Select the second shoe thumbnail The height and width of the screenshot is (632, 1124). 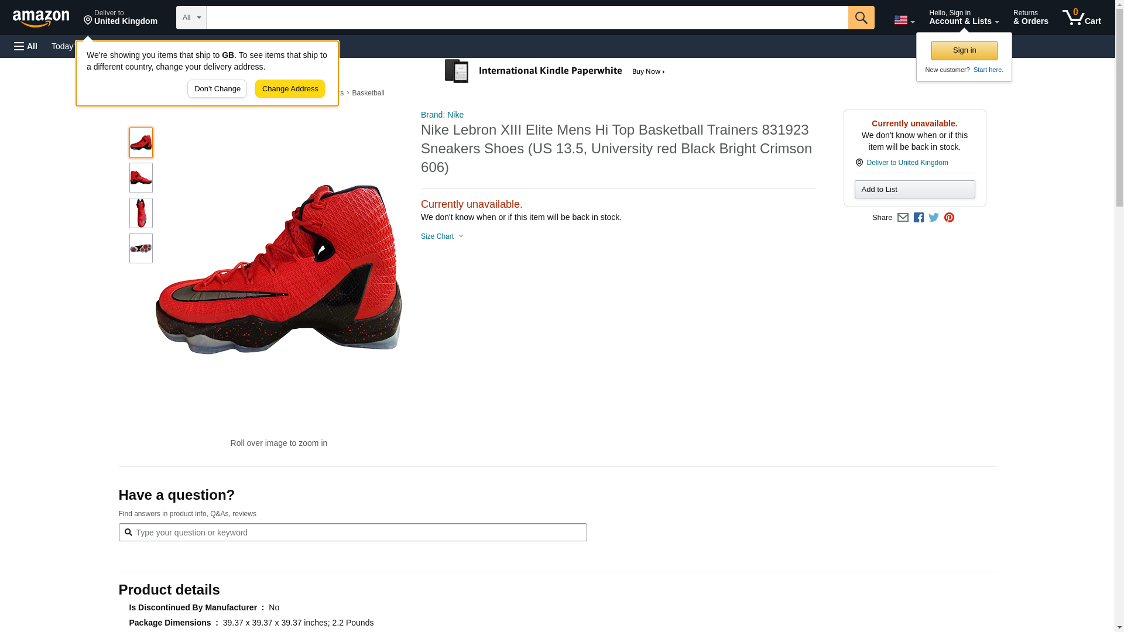[141, 178]
